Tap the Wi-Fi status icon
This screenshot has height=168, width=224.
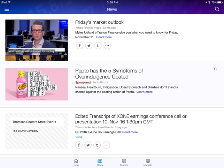[x=9, y=2]
